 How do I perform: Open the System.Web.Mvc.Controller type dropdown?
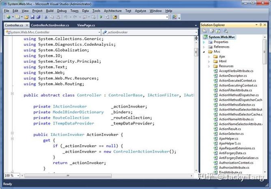tap(99, 32)
